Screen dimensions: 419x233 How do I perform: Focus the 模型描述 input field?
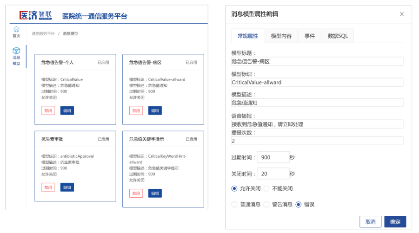317,103
